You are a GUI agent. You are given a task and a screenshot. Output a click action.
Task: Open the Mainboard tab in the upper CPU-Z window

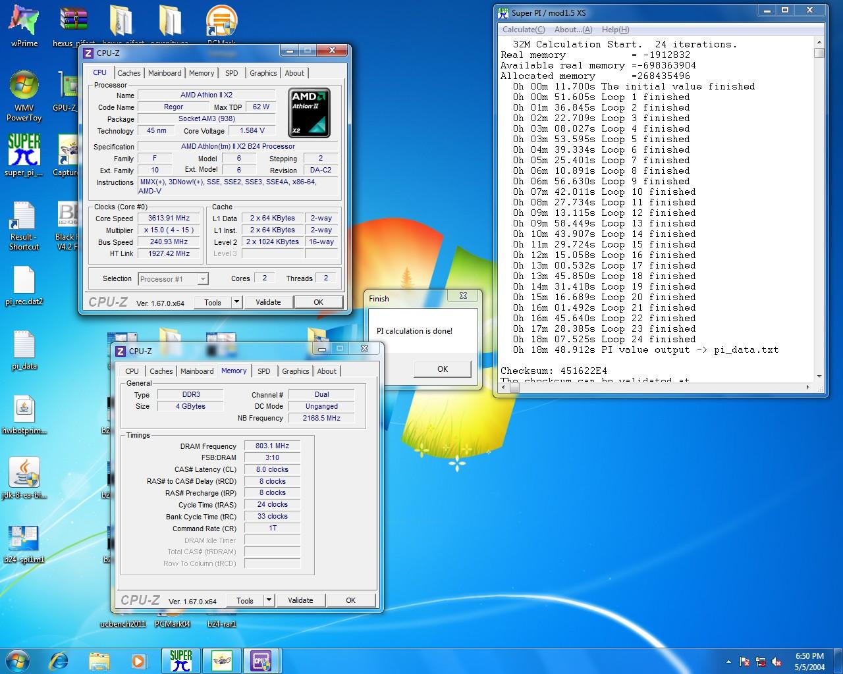165,73
